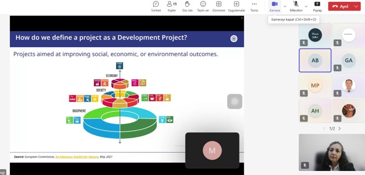The height and width of the screenshot is (175, 365).
Task: Go to previous participants page
Action: 325,129
